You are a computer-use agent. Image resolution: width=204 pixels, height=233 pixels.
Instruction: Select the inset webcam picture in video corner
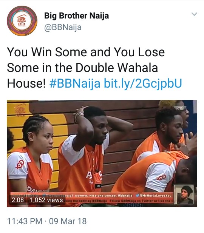(x=184, y=194)
